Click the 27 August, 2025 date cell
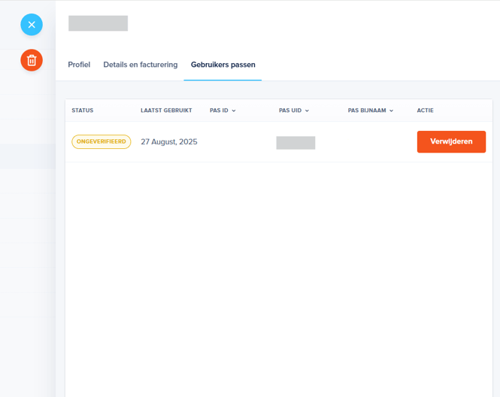This screenshot has height=397, width=500. [x=169, y=141]
